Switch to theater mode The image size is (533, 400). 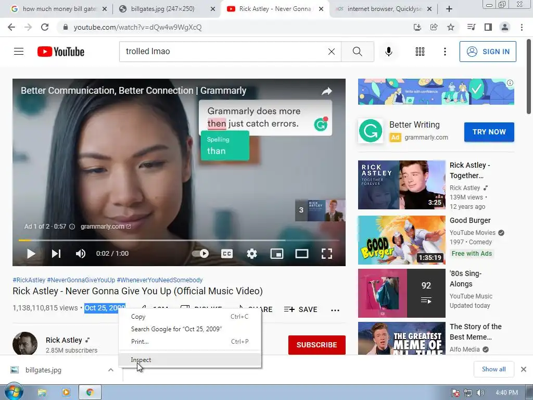(x=302, y=254)
